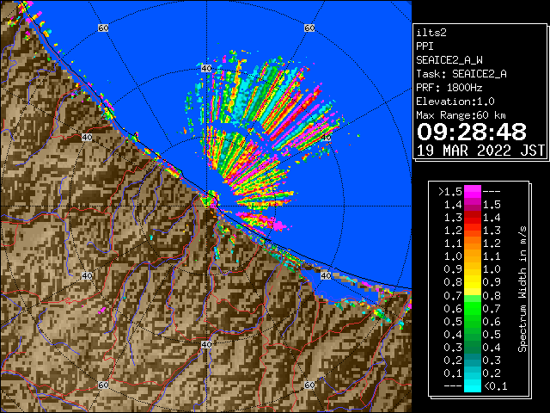Click the 'Max Range:60 km' line
This screenshot has height=413, width=550.
(461, 115)
